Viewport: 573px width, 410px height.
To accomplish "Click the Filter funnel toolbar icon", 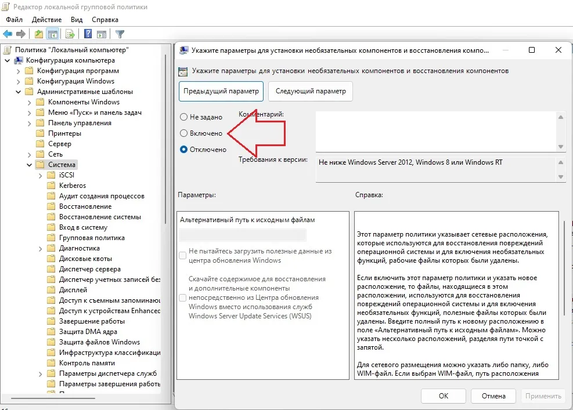I will pyautogui.click(x=120, y=34).
